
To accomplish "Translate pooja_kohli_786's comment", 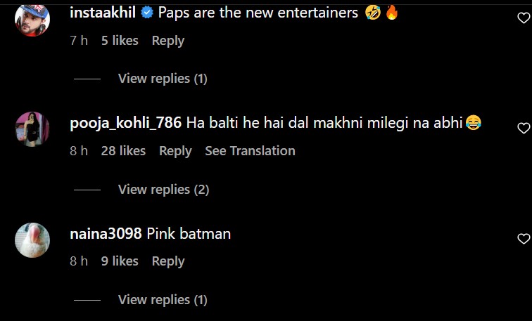I will (250, 151).
